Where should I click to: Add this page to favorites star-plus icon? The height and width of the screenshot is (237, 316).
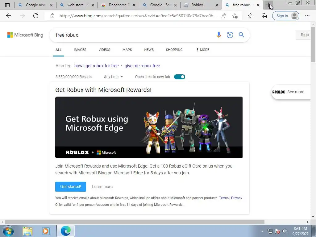coord(235,16)
